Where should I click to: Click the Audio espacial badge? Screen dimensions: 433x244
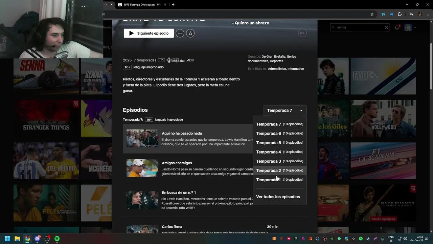click(x=176, y=60)
